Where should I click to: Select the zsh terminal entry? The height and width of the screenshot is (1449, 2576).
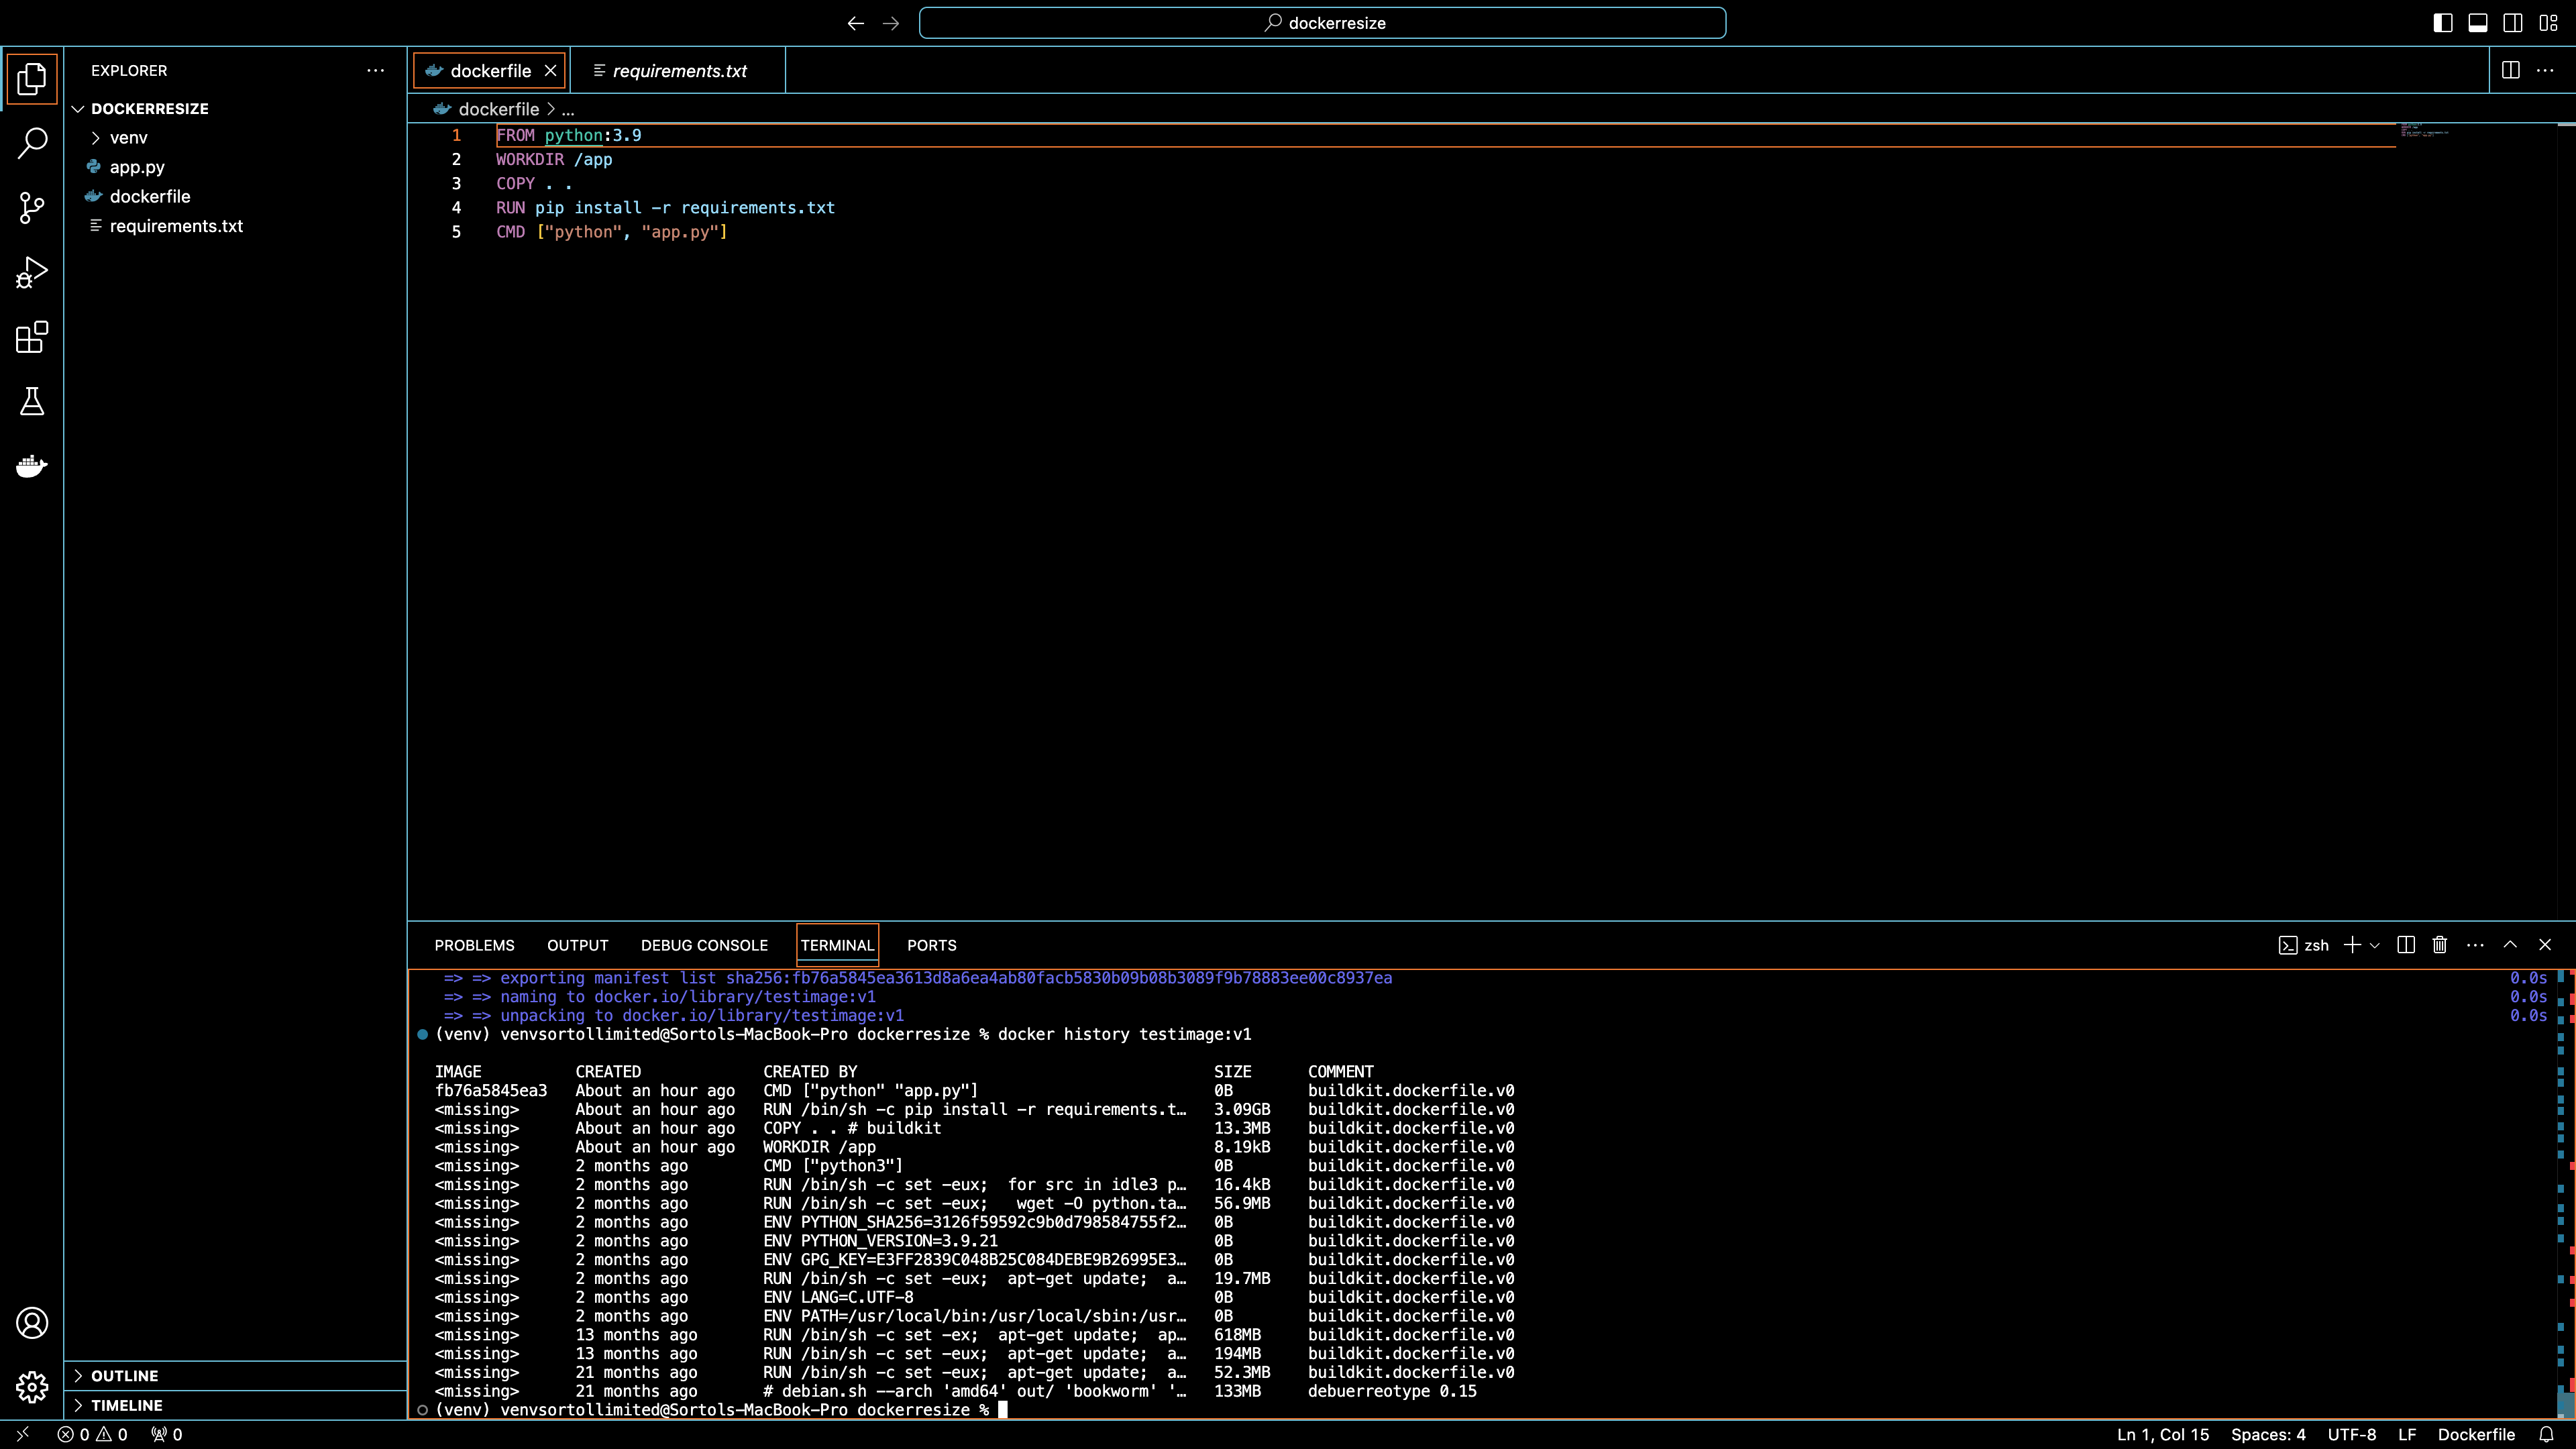pos(2304,945)
